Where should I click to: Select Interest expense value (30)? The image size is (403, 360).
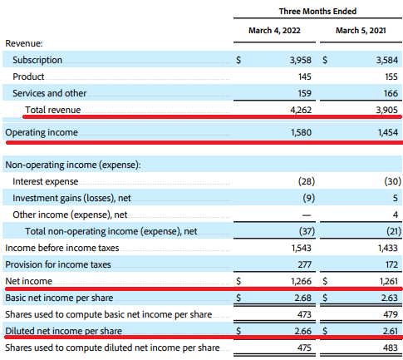point(393,181)
